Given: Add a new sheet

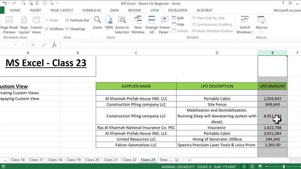Looking at the screenshot, I should click(x=177, y=160).
